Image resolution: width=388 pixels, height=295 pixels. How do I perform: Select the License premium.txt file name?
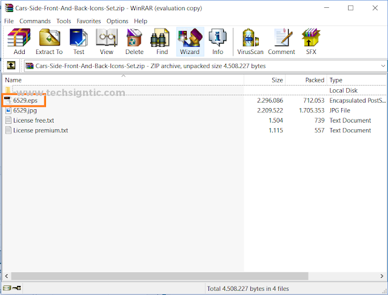[x=41, y=131]
